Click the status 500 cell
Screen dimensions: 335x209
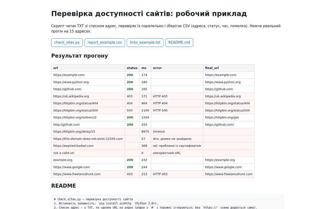click(x=132, y=110)
